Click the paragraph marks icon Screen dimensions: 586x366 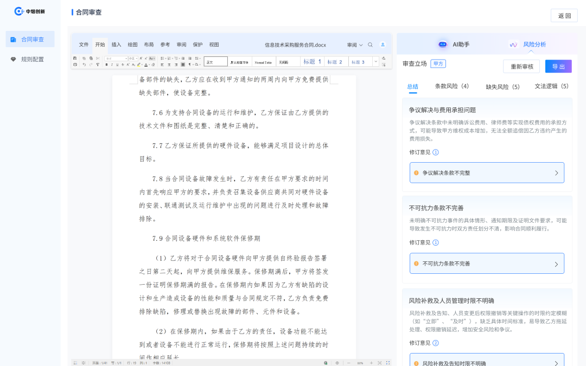190,65
